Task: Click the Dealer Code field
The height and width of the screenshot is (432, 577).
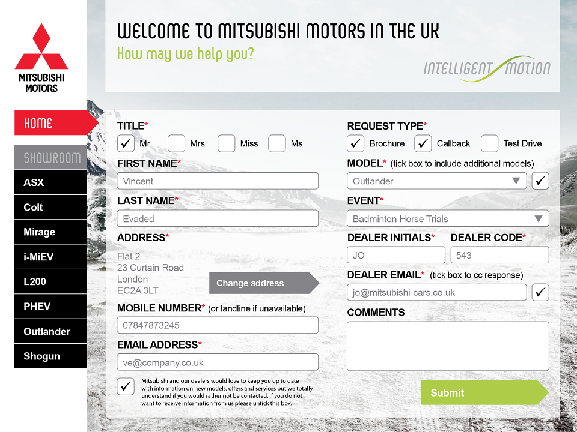Action: tap(499, 255)
